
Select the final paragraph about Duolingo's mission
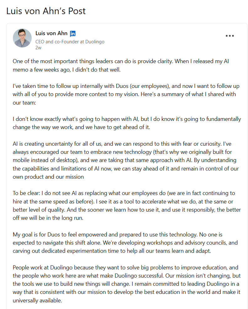(x=125, y=283)
